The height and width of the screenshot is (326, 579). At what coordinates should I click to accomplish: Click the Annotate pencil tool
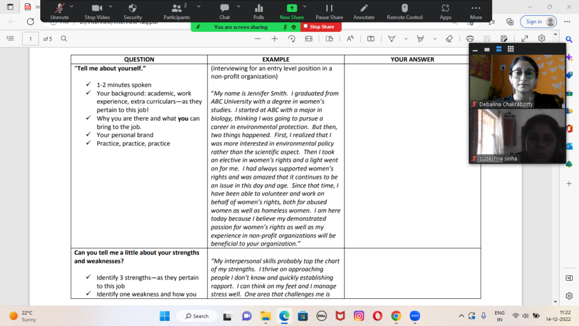click(364, 11)
